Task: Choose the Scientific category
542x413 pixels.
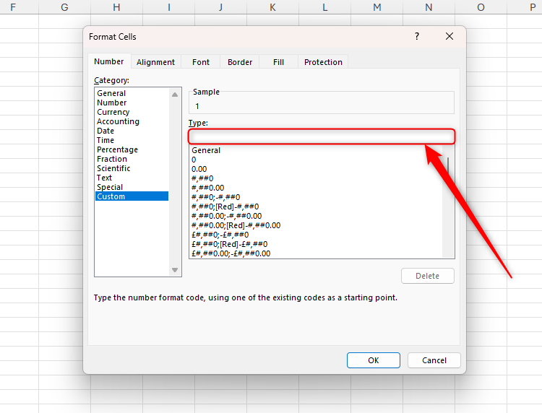Action: click(x=113, y=168)
